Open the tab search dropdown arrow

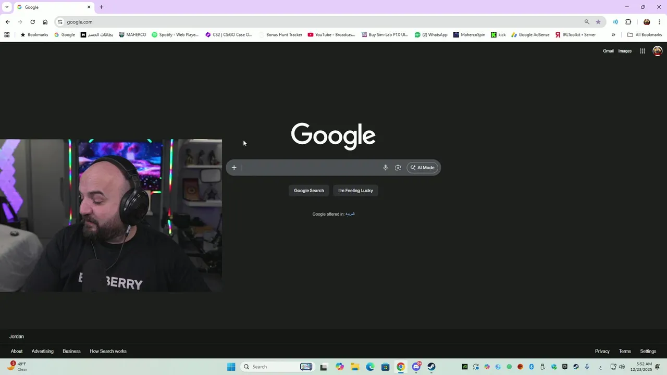point(7,7)
